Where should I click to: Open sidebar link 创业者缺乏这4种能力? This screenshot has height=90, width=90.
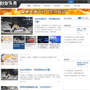click(75, 40)
